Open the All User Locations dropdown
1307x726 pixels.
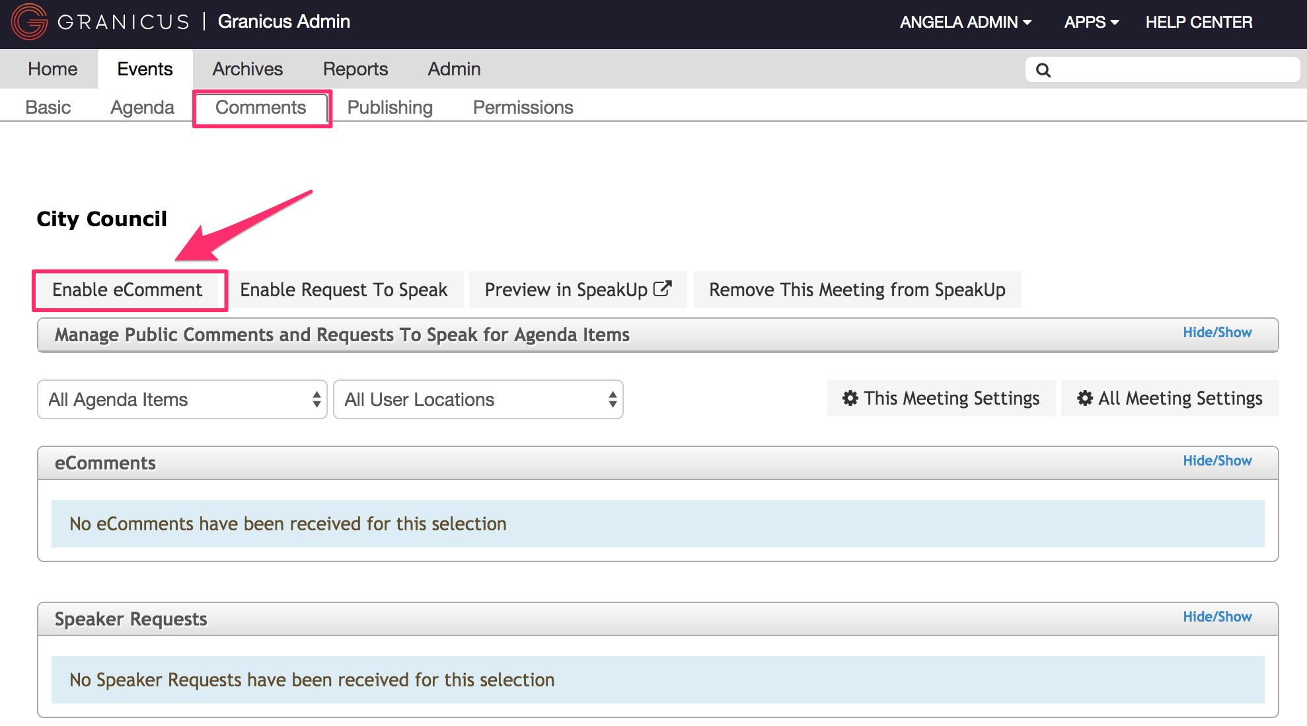click(x=478, y=399)
